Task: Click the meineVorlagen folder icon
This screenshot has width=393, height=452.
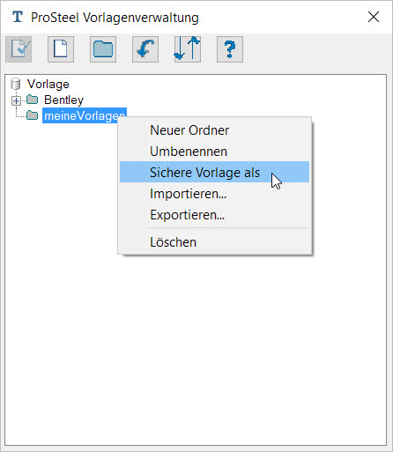Action: 33,115
